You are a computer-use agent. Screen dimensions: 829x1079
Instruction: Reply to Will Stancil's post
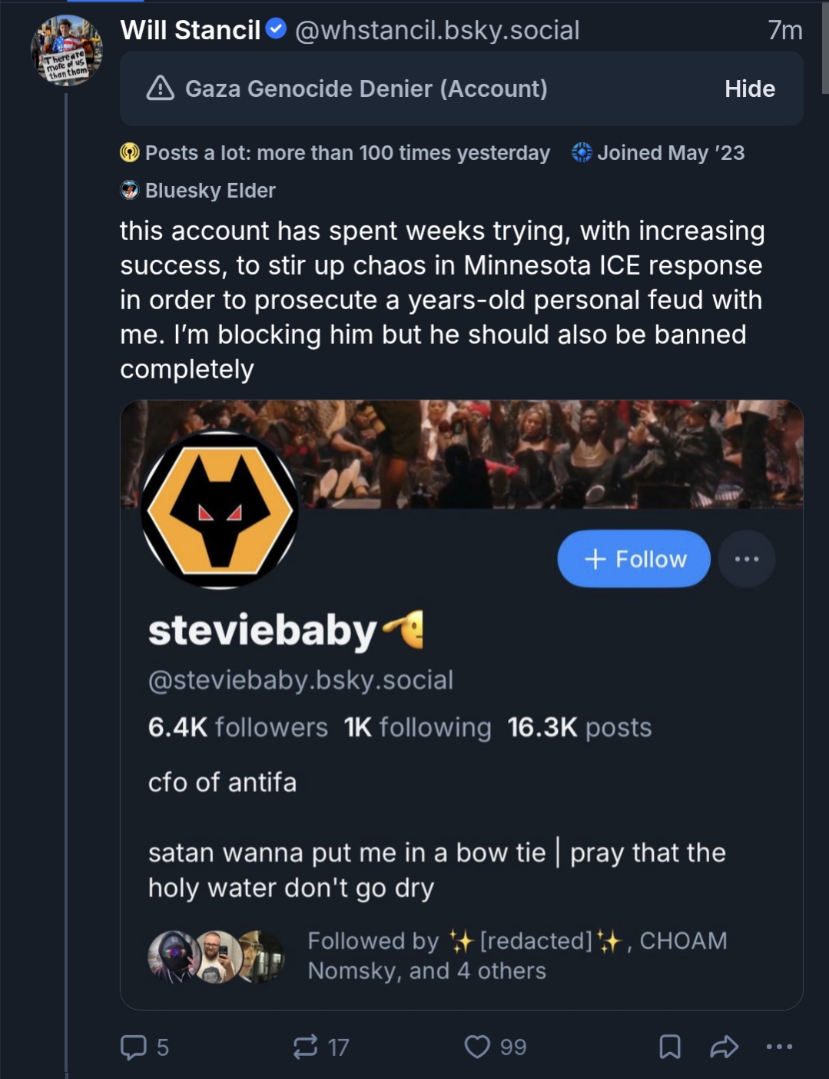pos(134,1047)
